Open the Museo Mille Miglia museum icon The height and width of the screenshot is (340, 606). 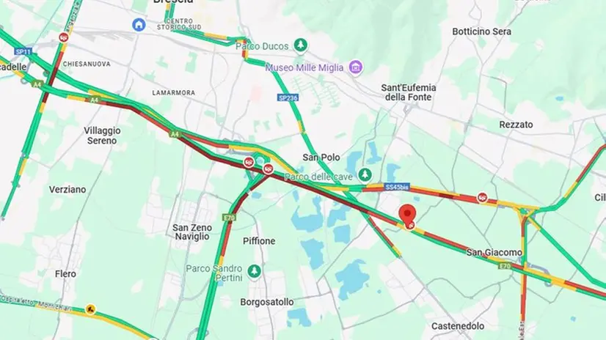pos(356,67)
